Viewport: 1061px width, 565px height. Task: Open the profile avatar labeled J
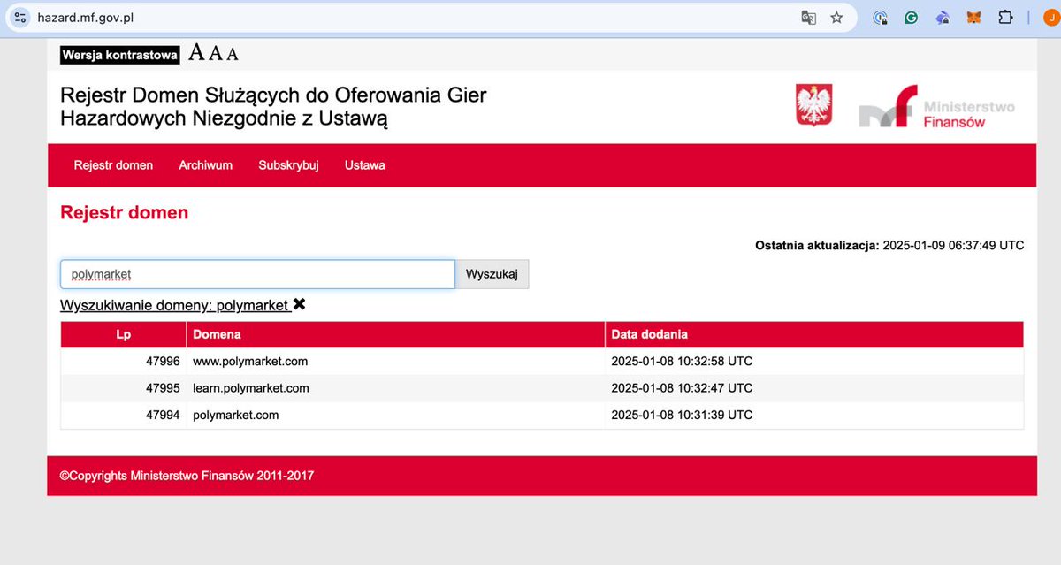(1050, 17)
